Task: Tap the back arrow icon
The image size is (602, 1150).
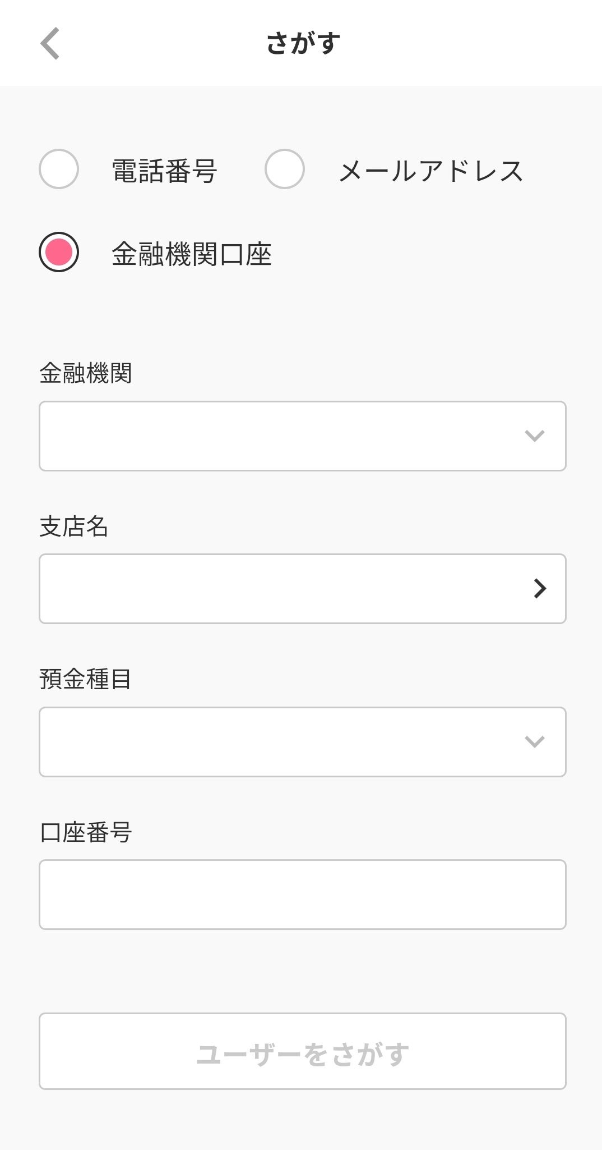Action: 50,43
